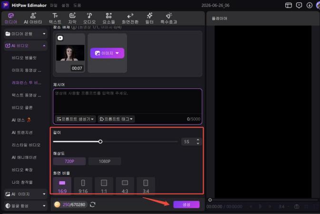Screen dimensions: 320x214
Task: Open the 도움 help menu
Action: (77, 5)
